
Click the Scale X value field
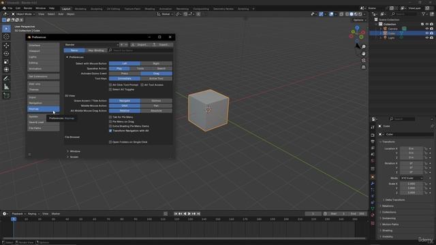click(411, 184)
